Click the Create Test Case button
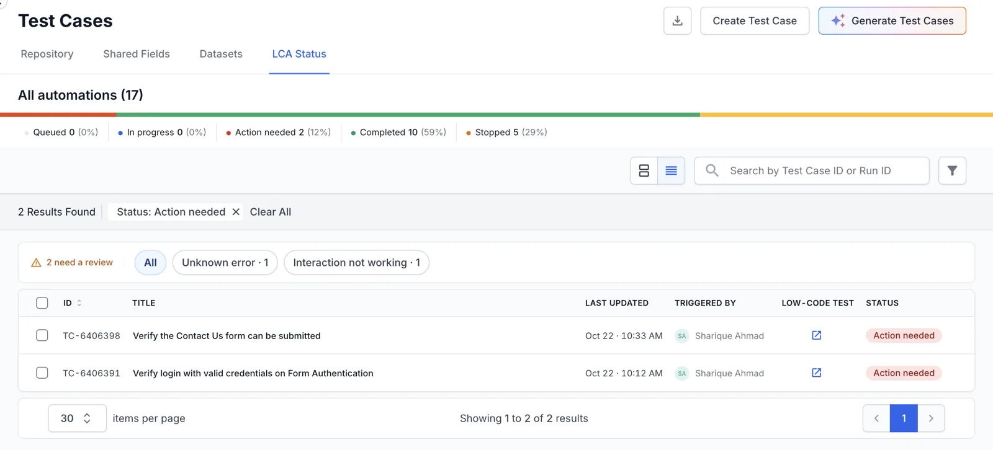 pos(755,21)
